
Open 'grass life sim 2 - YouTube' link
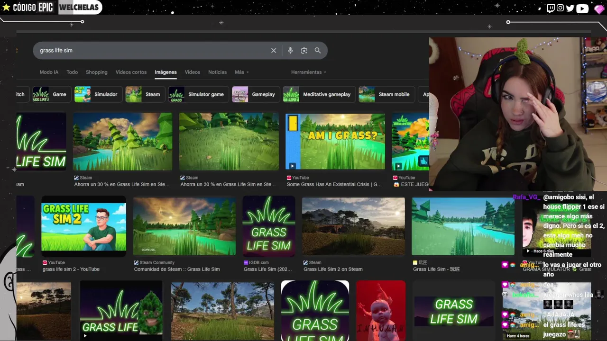click(x=71, y=269)
